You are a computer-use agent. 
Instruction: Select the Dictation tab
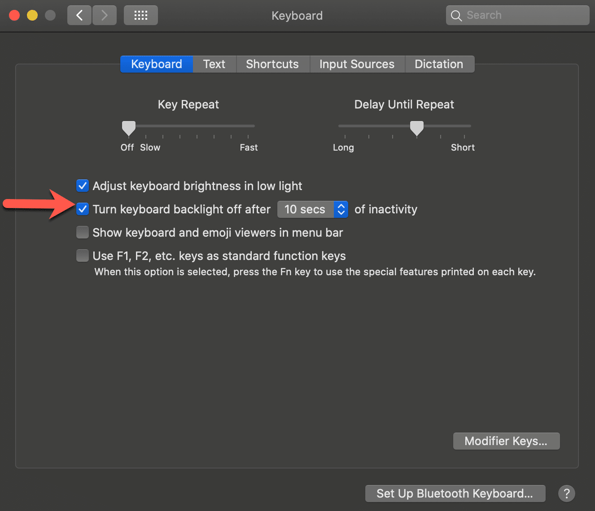(x=439, y=64)
